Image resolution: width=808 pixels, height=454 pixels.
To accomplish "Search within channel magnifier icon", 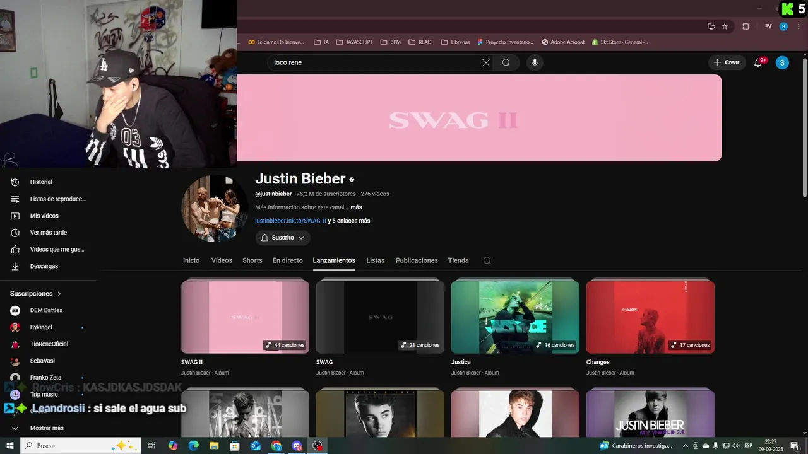I will (x=487, y=260).
